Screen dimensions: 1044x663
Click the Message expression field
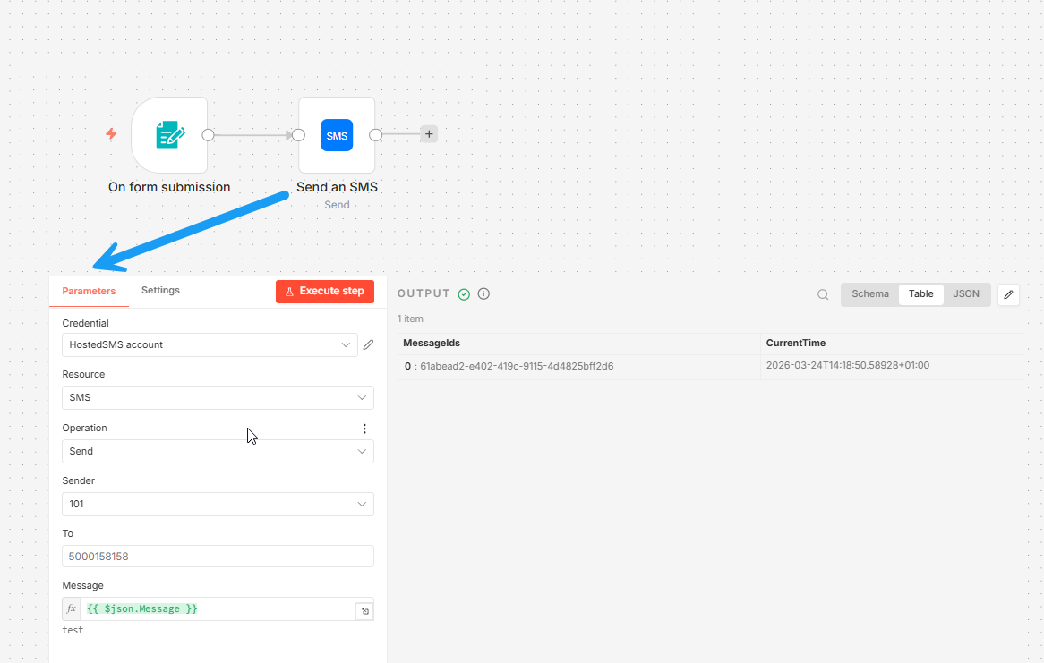[218, 608]
